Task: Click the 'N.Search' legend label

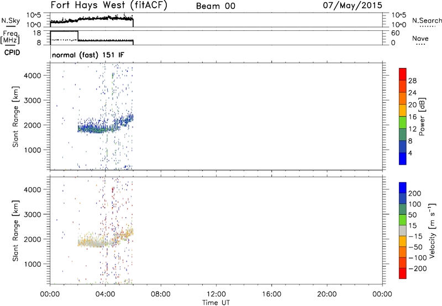Action: click(427, 20)
